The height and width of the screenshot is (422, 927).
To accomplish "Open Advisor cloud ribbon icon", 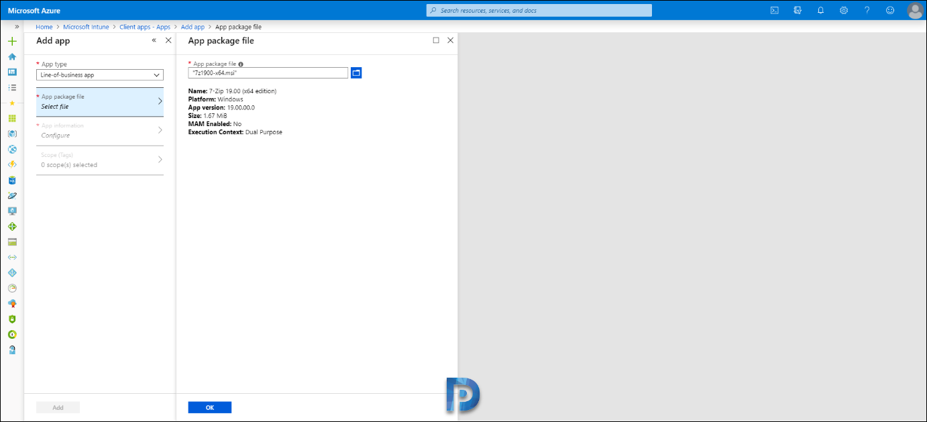I will [x=12, y=303].
